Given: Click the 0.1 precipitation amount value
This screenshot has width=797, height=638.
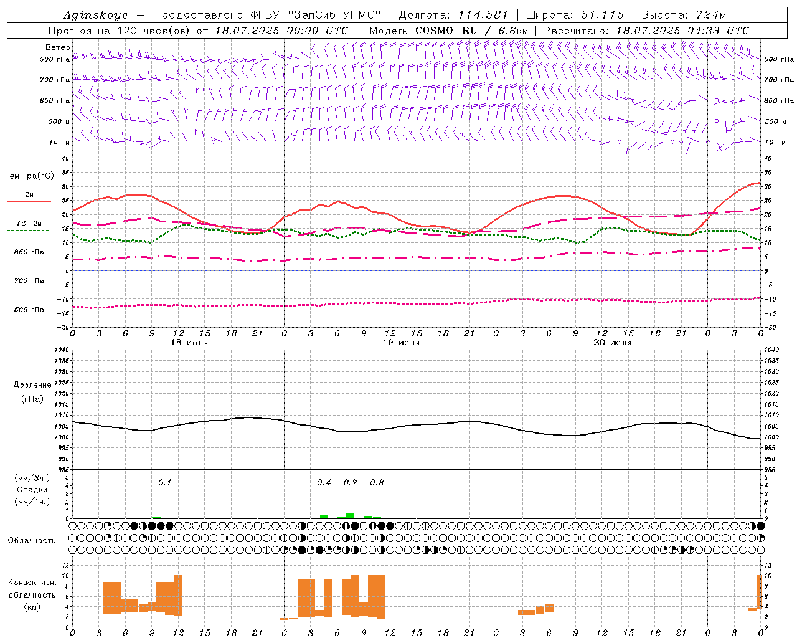Looking at the screenshot, I should (x=164, y=483).
